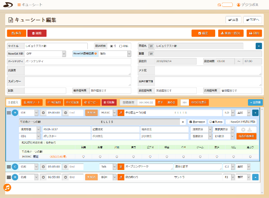Click the orange icon beside オープニングトーク
The image size is (269, 198).
(121, 166)
